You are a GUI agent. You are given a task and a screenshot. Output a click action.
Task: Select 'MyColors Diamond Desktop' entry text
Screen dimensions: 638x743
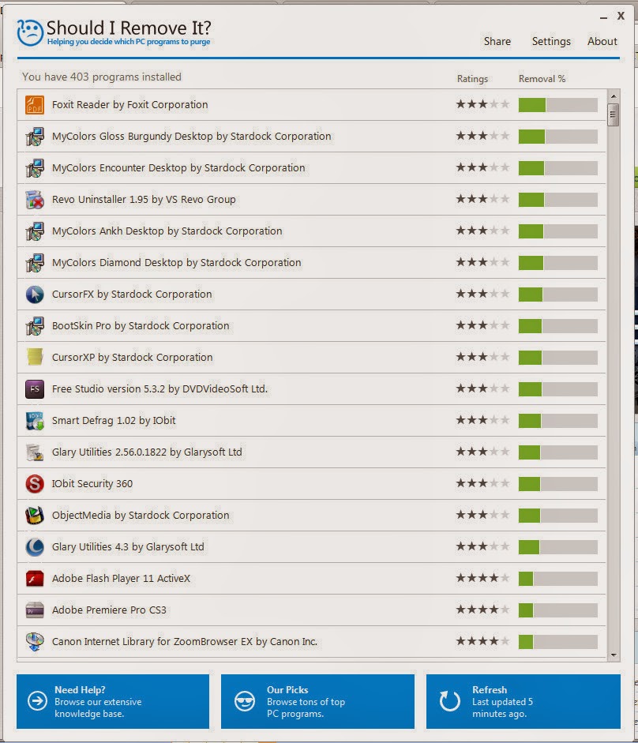[176, 262]
